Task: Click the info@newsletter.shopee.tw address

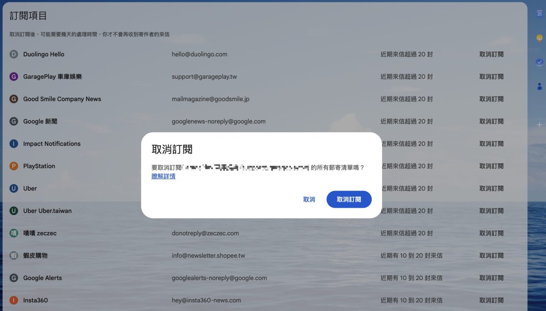Action: pyautogui.click(x=208, y=256)
